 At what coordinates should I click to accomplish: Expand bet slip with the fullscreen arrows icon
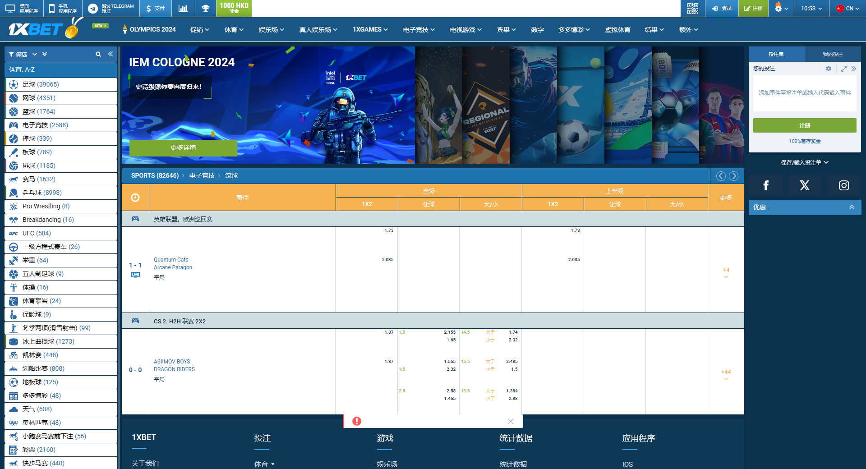[843, 69]
